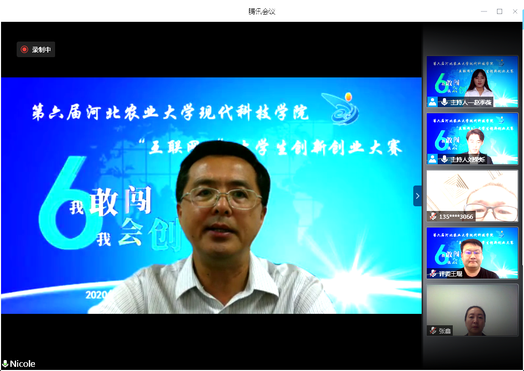Select the 主持人刘荣烁 name label
The width and height of the screenshot is (524, 371).
pos(467,160)
